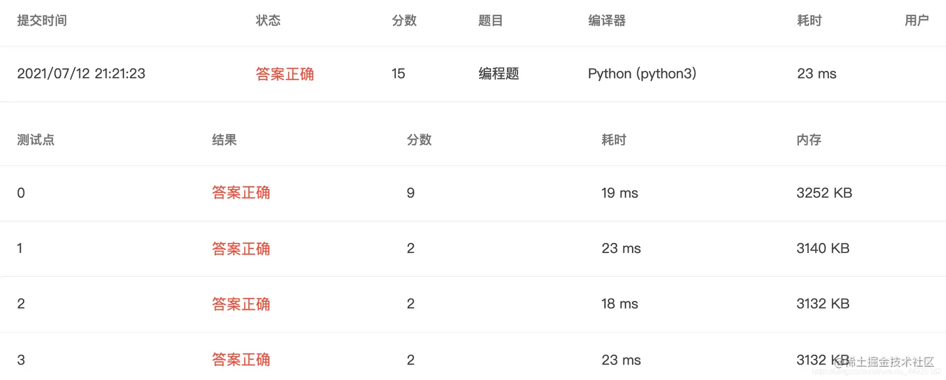946x380 pixels.
Task: Click score 9 for test point 0
Action: pyautogui.click(x=410, y=193)
